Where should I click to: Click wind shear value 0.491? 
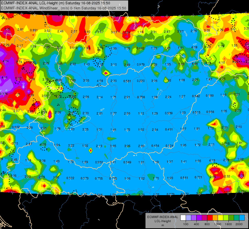point(169,130)
